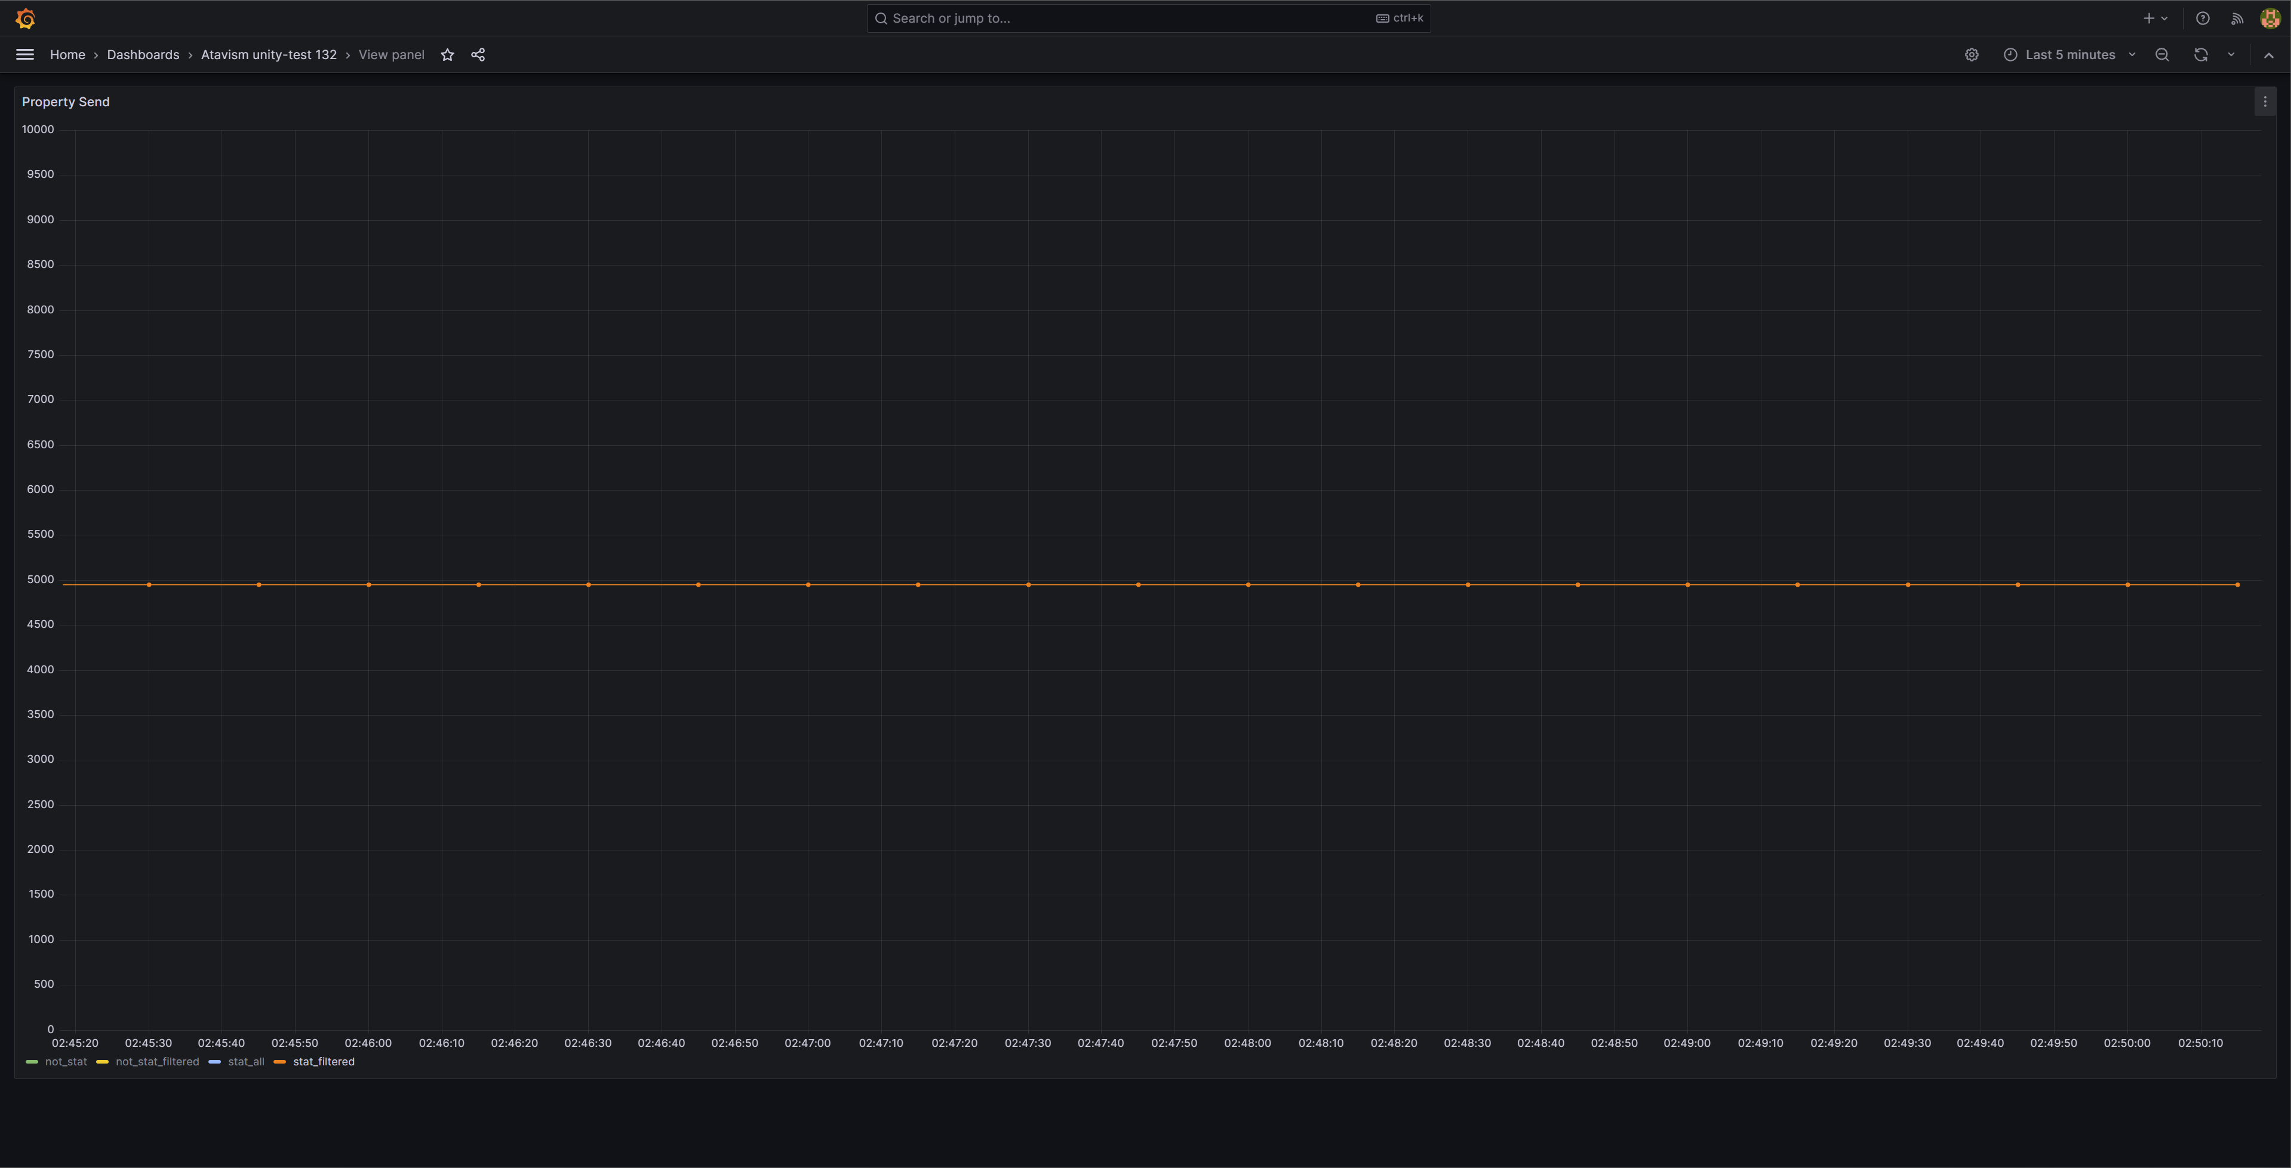Zoom out the time range
The width and height of the screenshot is (2291, 1168).
click(2162, 55)
